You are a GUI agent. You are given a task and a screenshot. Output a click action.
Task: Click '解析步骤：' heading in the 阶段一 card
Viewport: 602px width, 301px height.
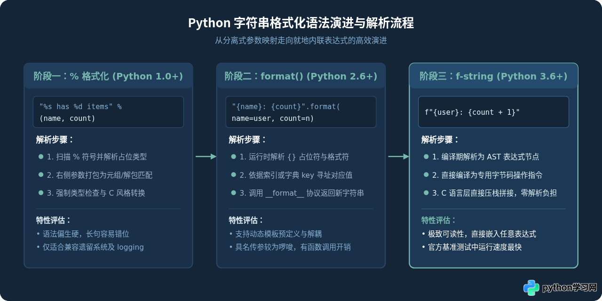[x=55, y=140]
